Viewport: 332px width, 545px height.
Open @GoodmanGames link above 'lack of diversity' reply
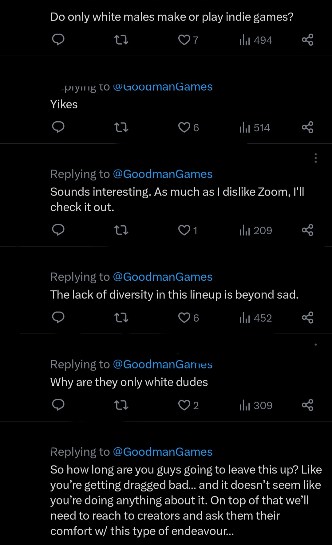point(163,277)
